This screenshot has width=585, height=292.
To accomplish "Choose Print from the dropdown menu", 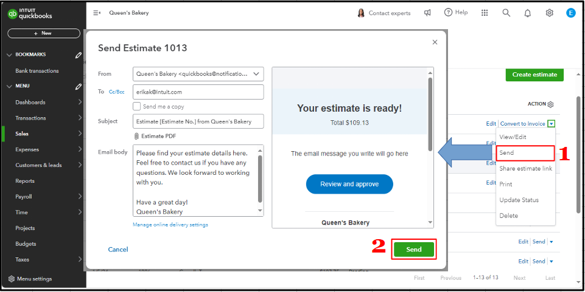I will tap(525, 184).
